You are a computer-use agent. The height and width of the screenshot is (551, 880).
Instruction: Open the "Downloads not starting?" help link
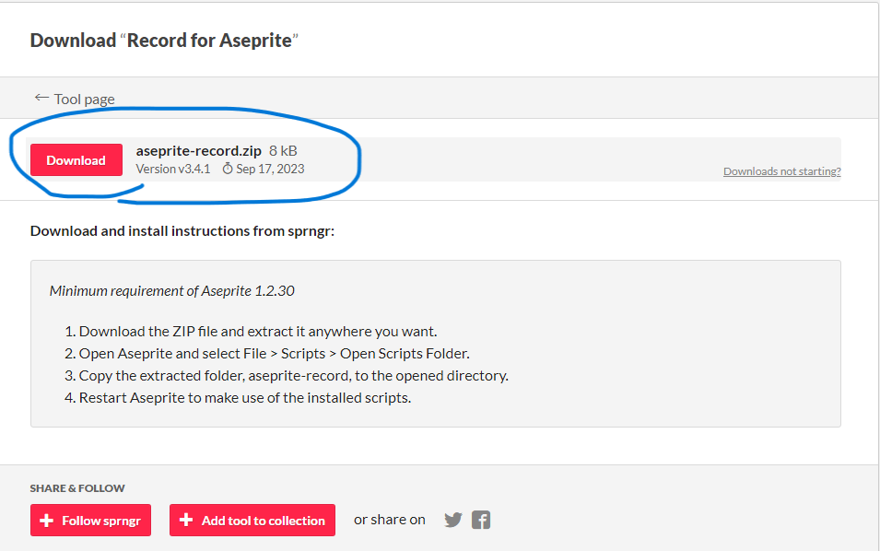tap(781, 171)
